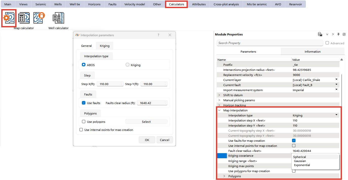Pin the Module Properties panel

pyautogui.click(x=338, y=34)
